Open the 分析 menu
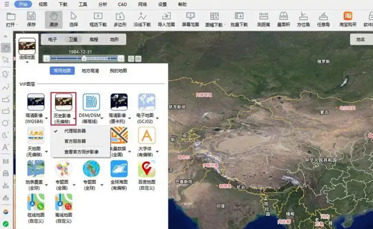373x229 pixels. click(103, 4)
